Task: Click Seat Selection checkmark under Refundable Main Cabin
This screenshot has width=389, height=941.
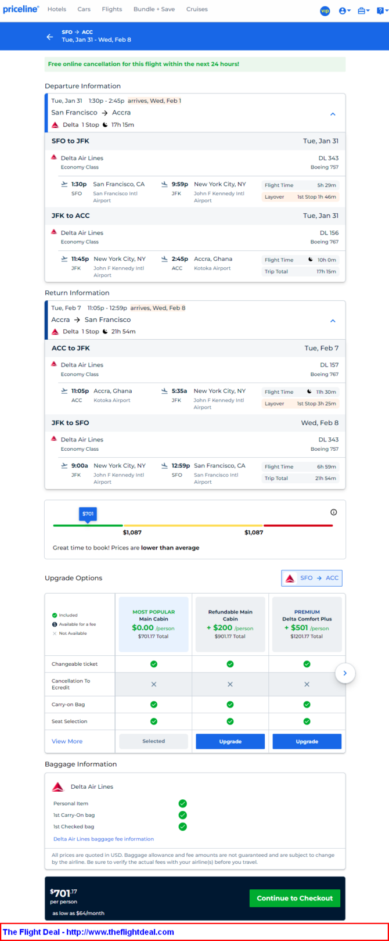Action: pyautogui.click(x=230, y=721)
